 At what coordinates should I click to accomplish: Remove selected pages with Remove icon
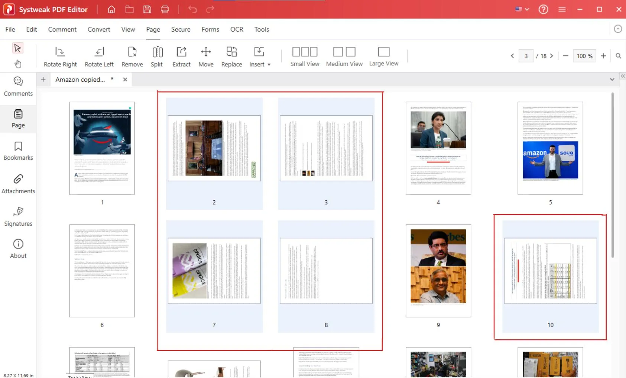tap(132, 52)
